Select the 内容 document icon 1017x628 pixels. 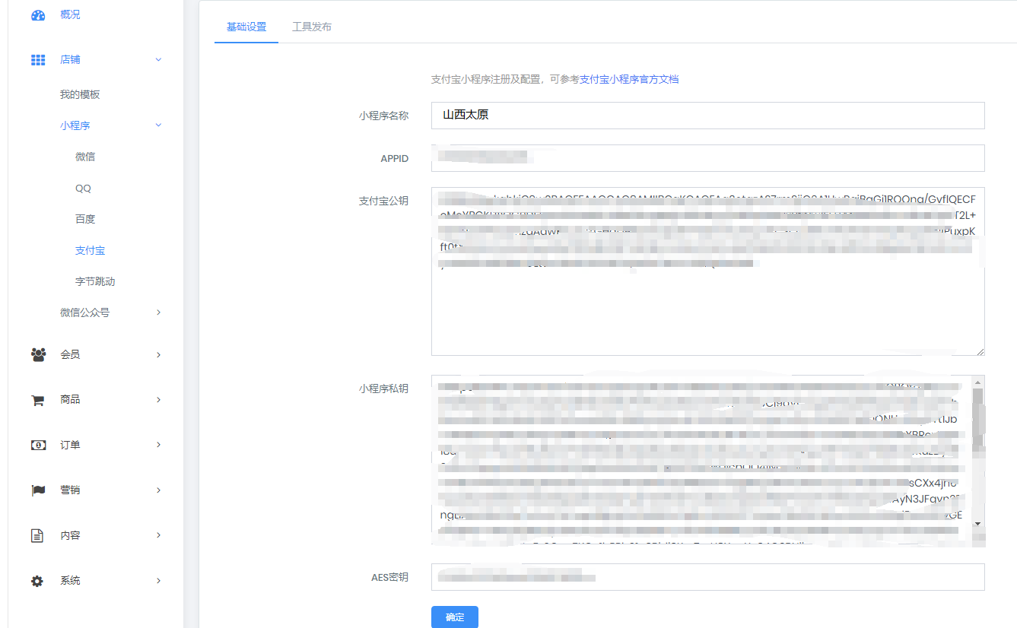(37, 535)
